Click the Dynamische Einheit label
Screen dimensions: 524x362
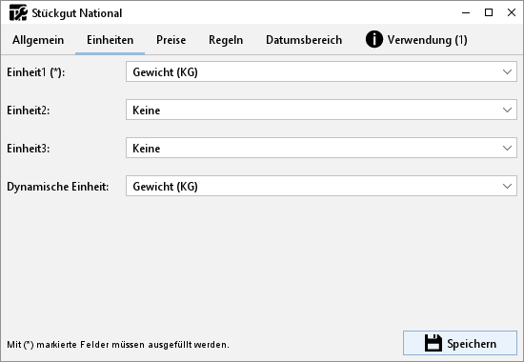(x=58, y=187)
